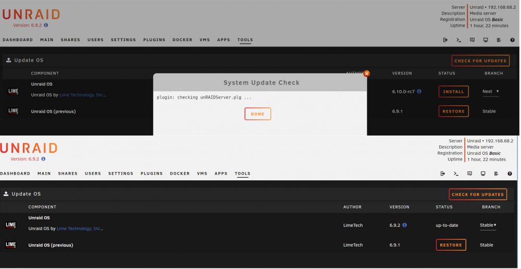
Task: Click CHECK FOR UPDATES on the up-to-date page
Action: coord(478,194)
